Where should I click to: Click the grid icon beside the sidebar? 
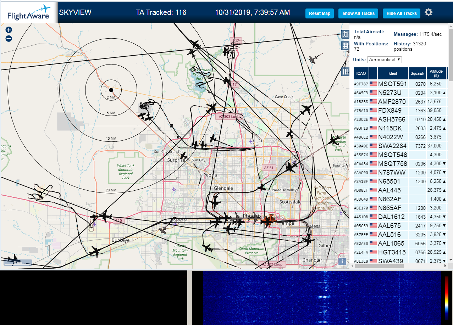tap(345, 46)
